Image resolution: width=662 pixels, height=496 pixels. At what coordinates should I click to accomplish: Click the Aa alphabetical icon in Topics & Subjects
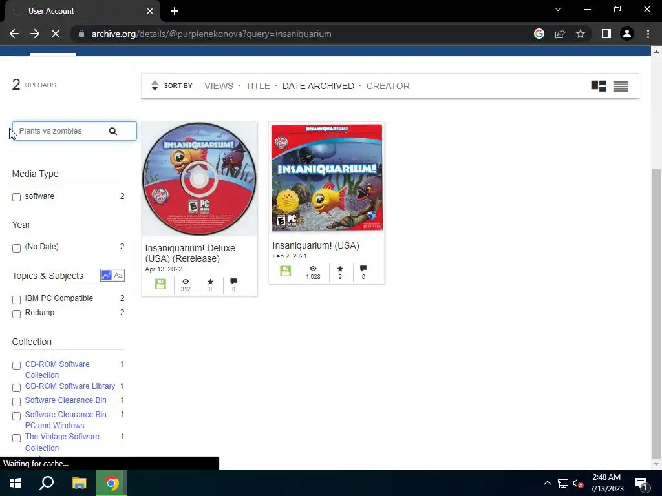[118, 275]
